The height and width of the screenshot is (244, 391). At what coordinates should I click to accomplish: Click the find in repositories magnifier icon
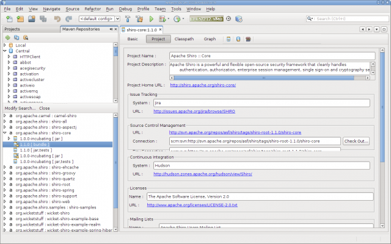pos(26,37)
